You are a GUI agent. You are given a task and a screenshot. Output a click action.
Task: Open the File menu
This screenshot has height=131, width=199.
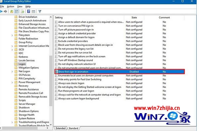(2, 7)
